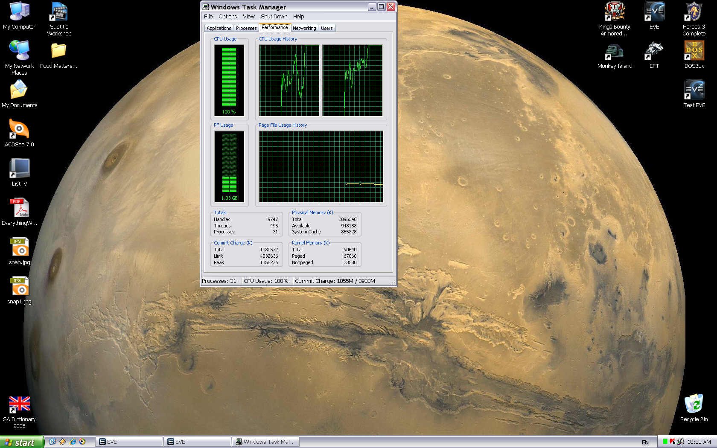717x448 pixels.
Task: Open the Options menu in Task Manager
Action: click(x=227, y=17)
